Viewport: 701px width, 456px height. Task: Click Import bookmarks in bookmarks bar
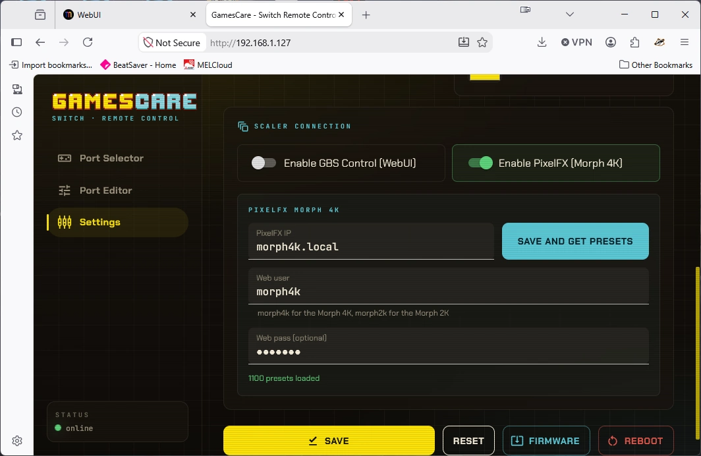pos(51,65)
